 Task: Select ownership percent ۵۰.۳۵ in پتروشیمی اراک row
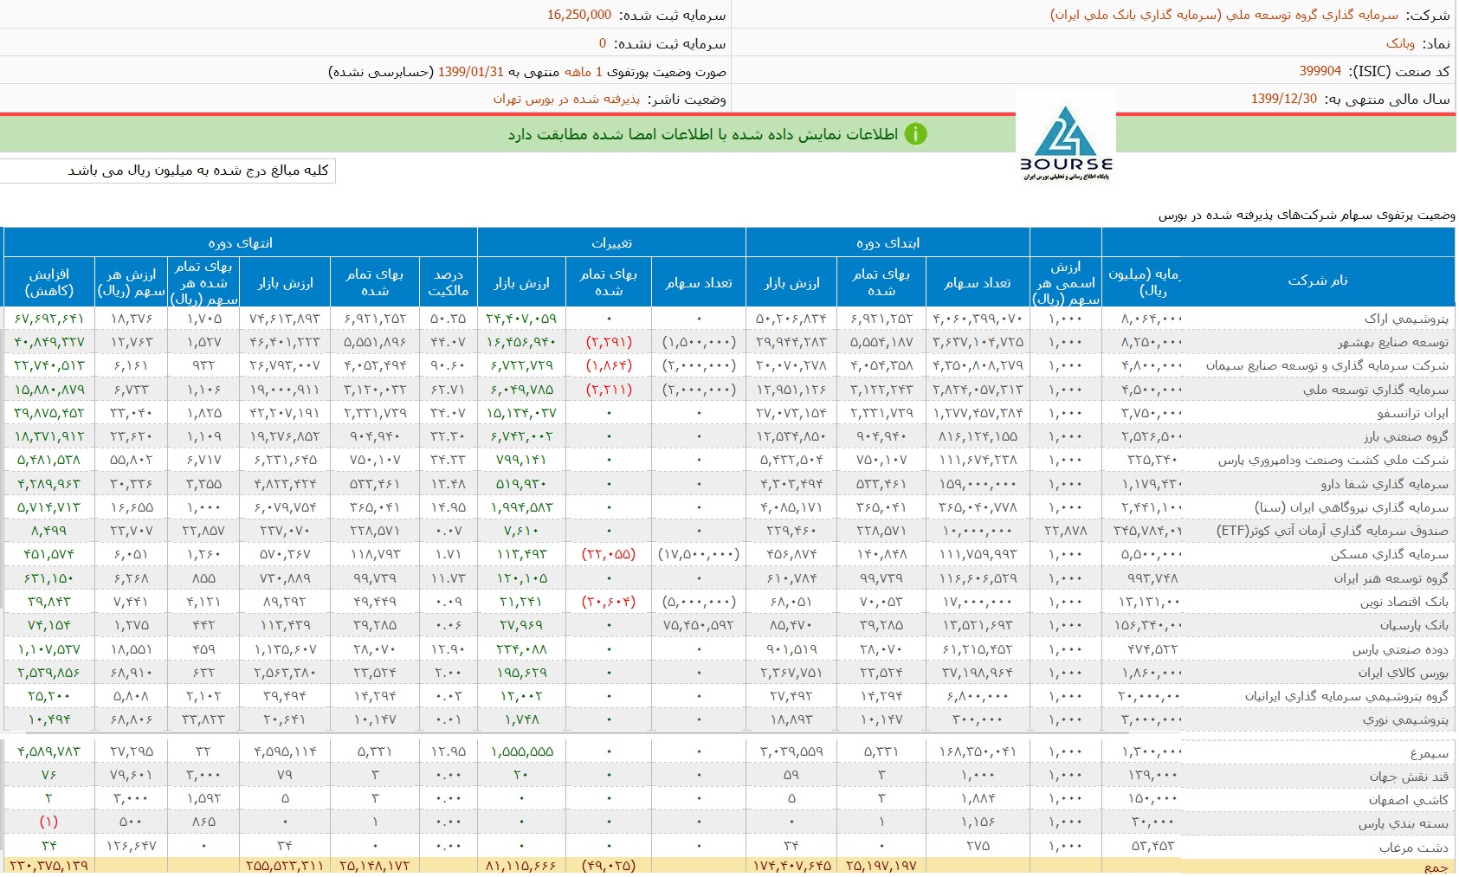point(448,319)
